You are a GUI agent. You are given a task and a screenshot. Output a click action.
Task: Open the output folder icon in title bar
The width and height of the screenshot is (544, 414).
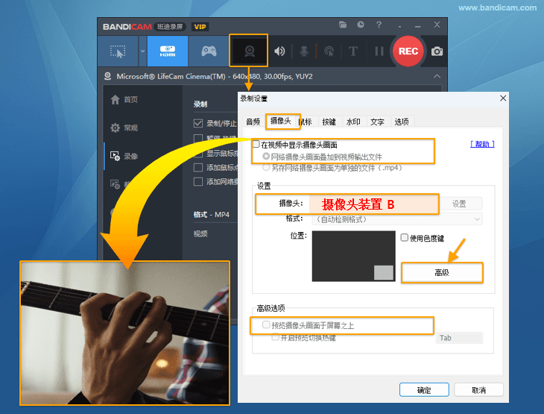pos(343,25)
